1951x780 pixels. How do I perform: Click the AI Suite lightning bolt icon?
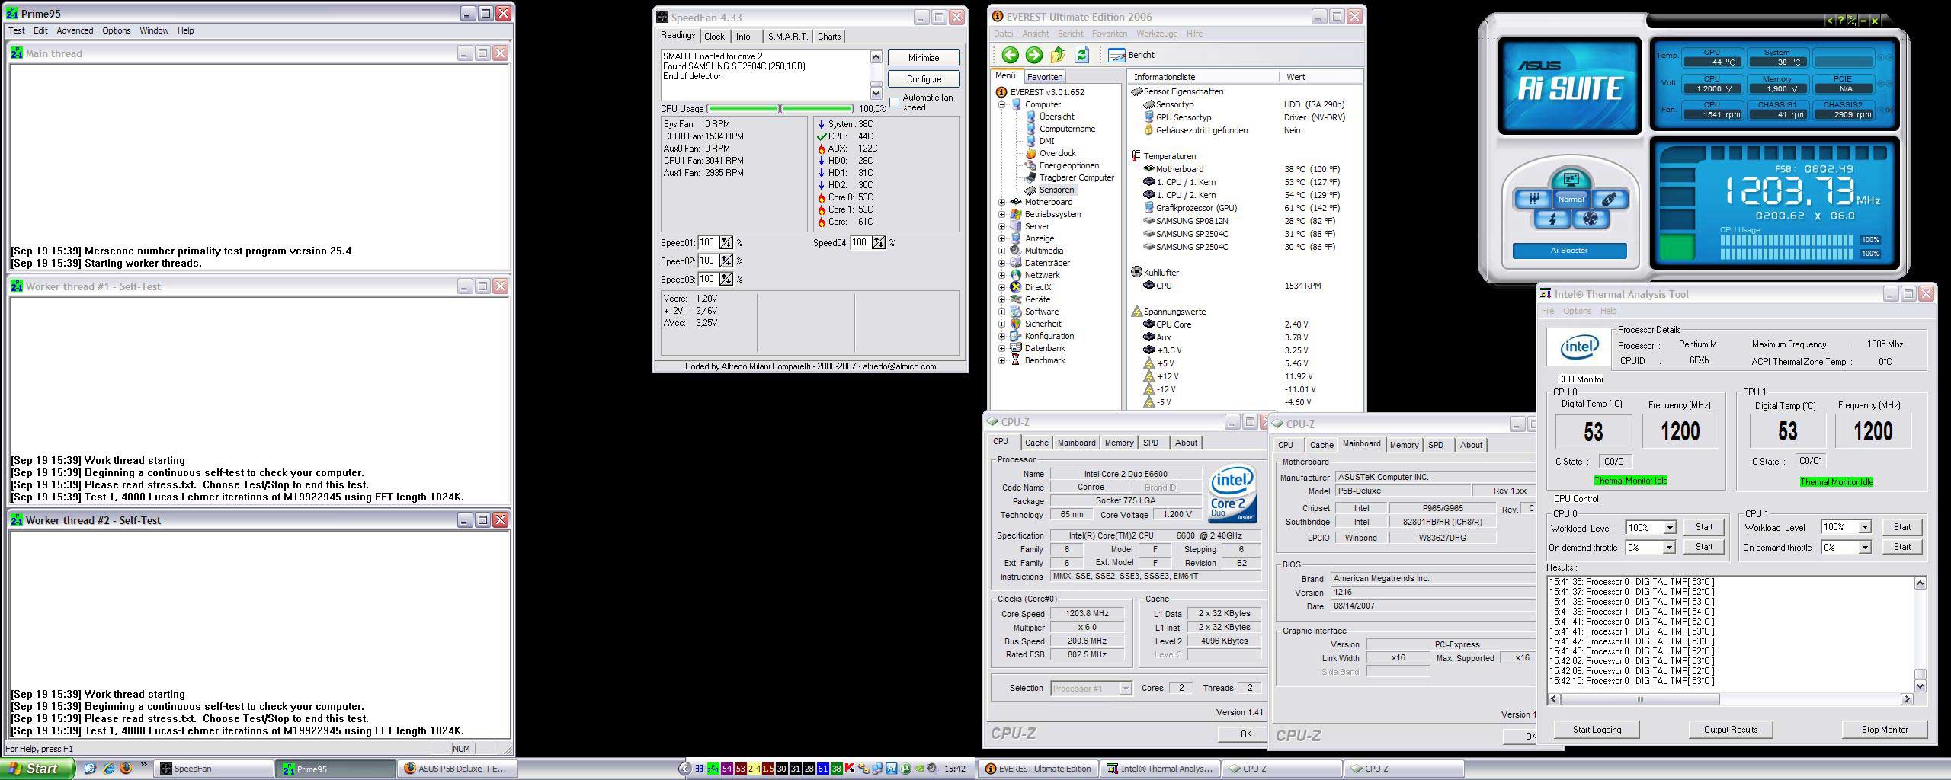point(1552,219)
